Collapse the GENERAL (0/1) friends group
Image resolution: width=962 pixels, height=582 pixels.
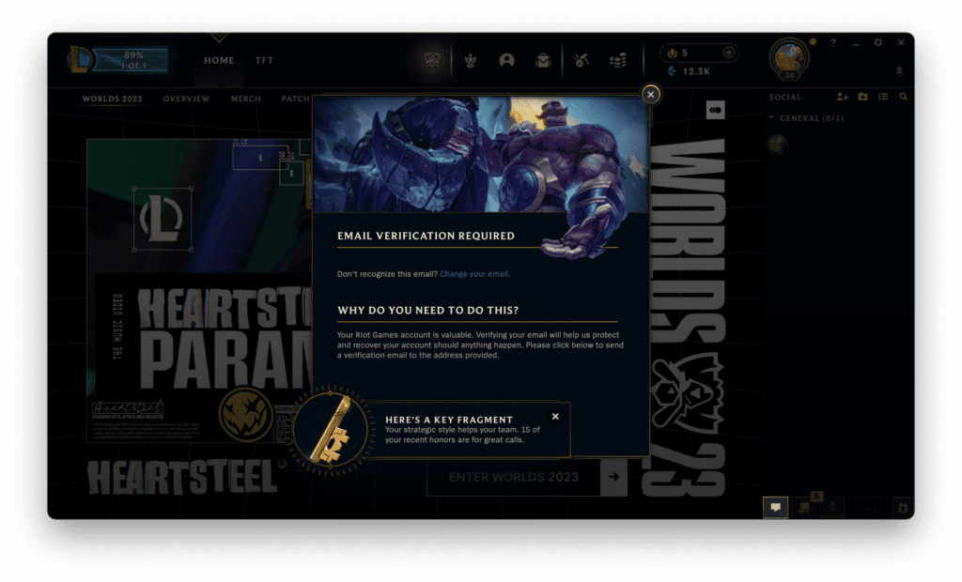tap(807, 117)
